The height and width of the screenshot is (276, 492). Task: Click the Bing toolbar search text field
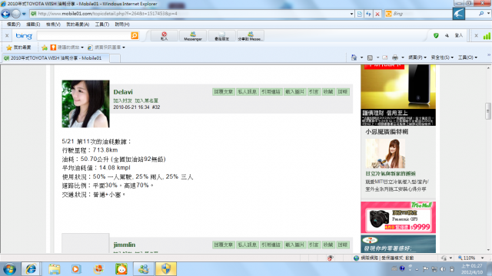pos(84,36)
